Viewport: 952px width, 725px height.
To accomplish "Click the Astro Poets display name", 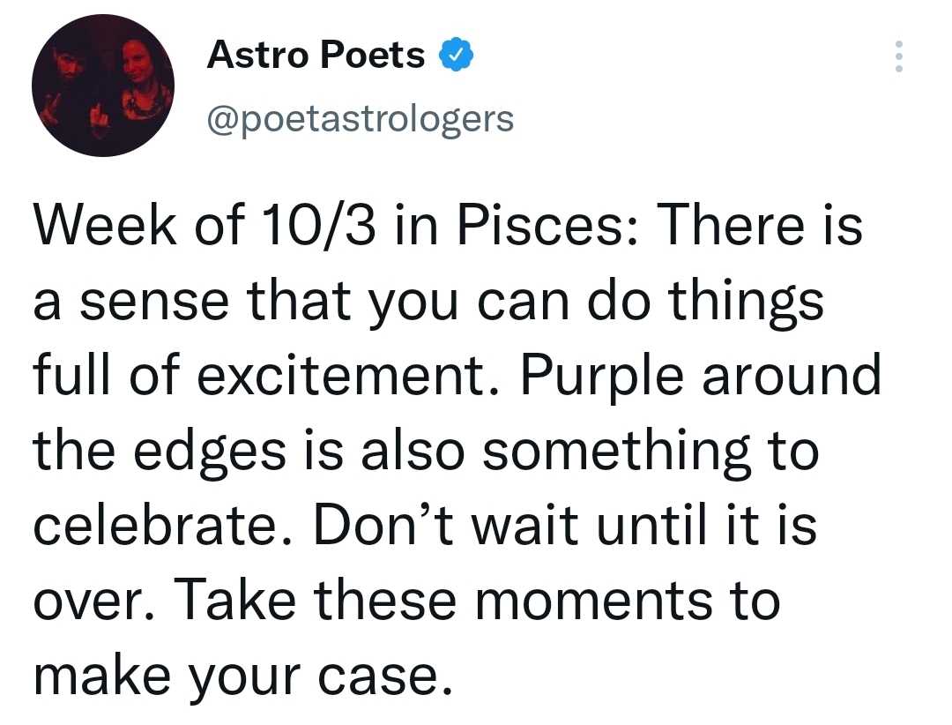I will click(x=316, y=56).
